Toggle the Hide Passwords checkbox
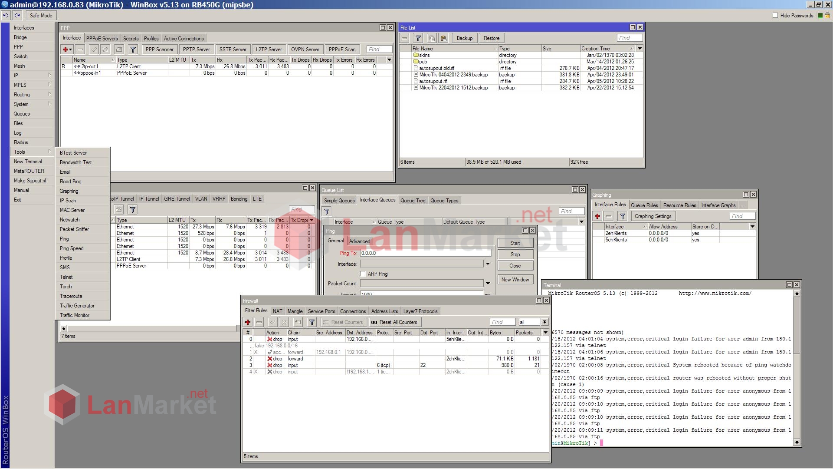 pos(775,15)
